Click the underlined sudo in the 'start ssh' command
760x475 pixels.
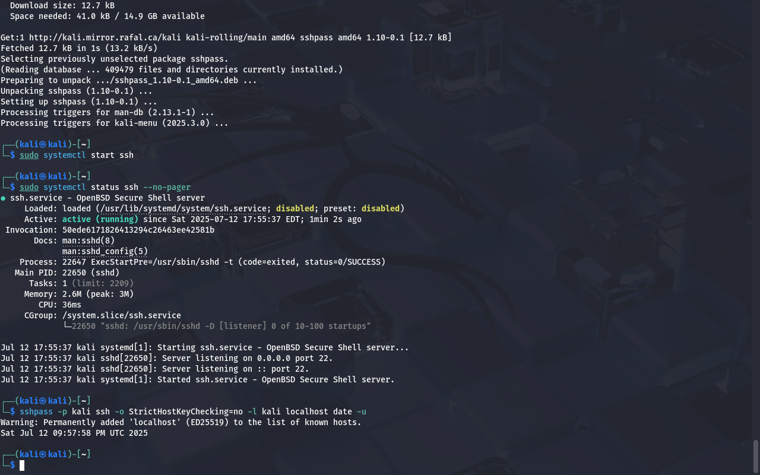click(x=29, y=155)
